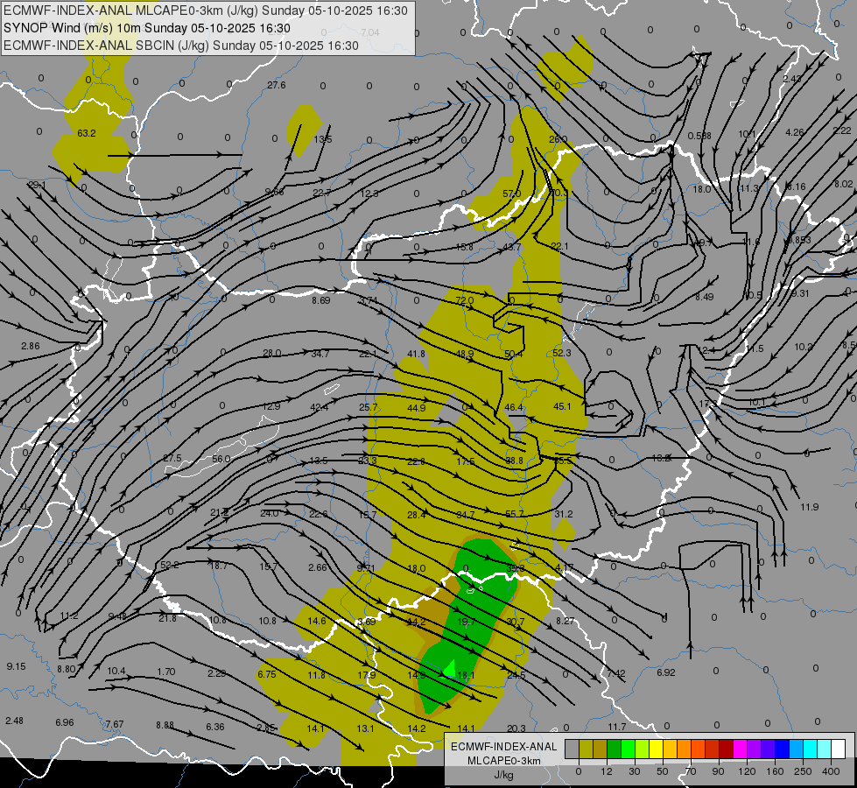Click the map value '52.2'
Image resolution: width=857 pixels, height=788 pixels.
[x=170, y=565]
